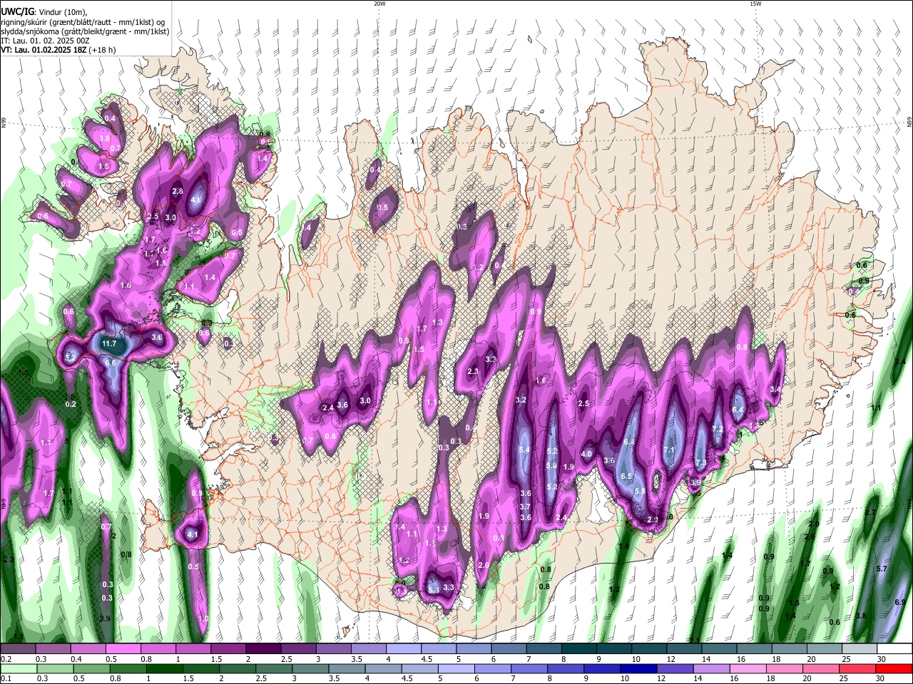
Task: Click the 4.1 value label on the southwest peninsula
Action: (192, 534)
